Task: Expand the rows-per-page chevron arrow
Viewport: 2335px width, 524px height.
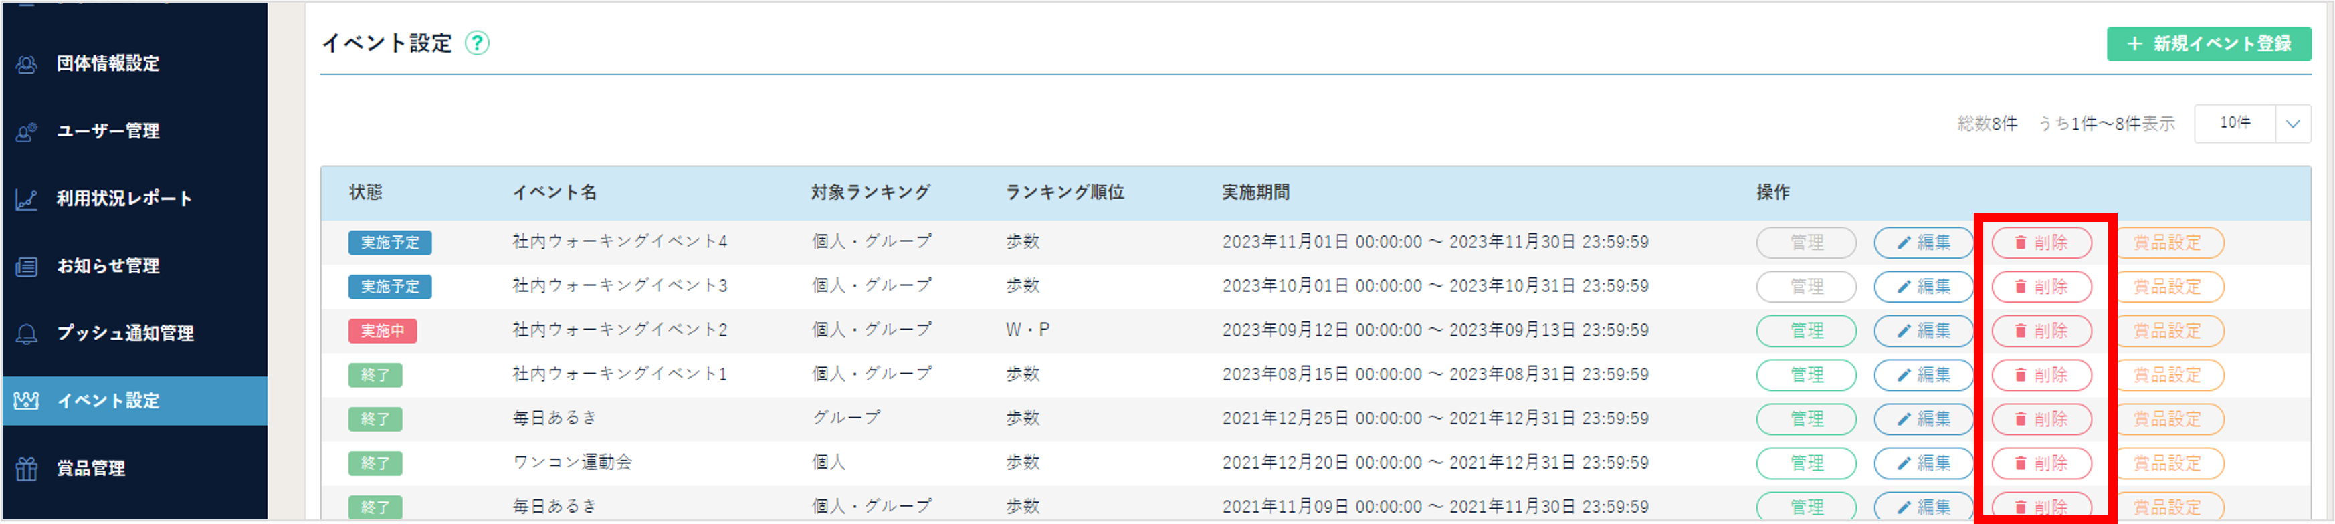Action: [2292, 124]
